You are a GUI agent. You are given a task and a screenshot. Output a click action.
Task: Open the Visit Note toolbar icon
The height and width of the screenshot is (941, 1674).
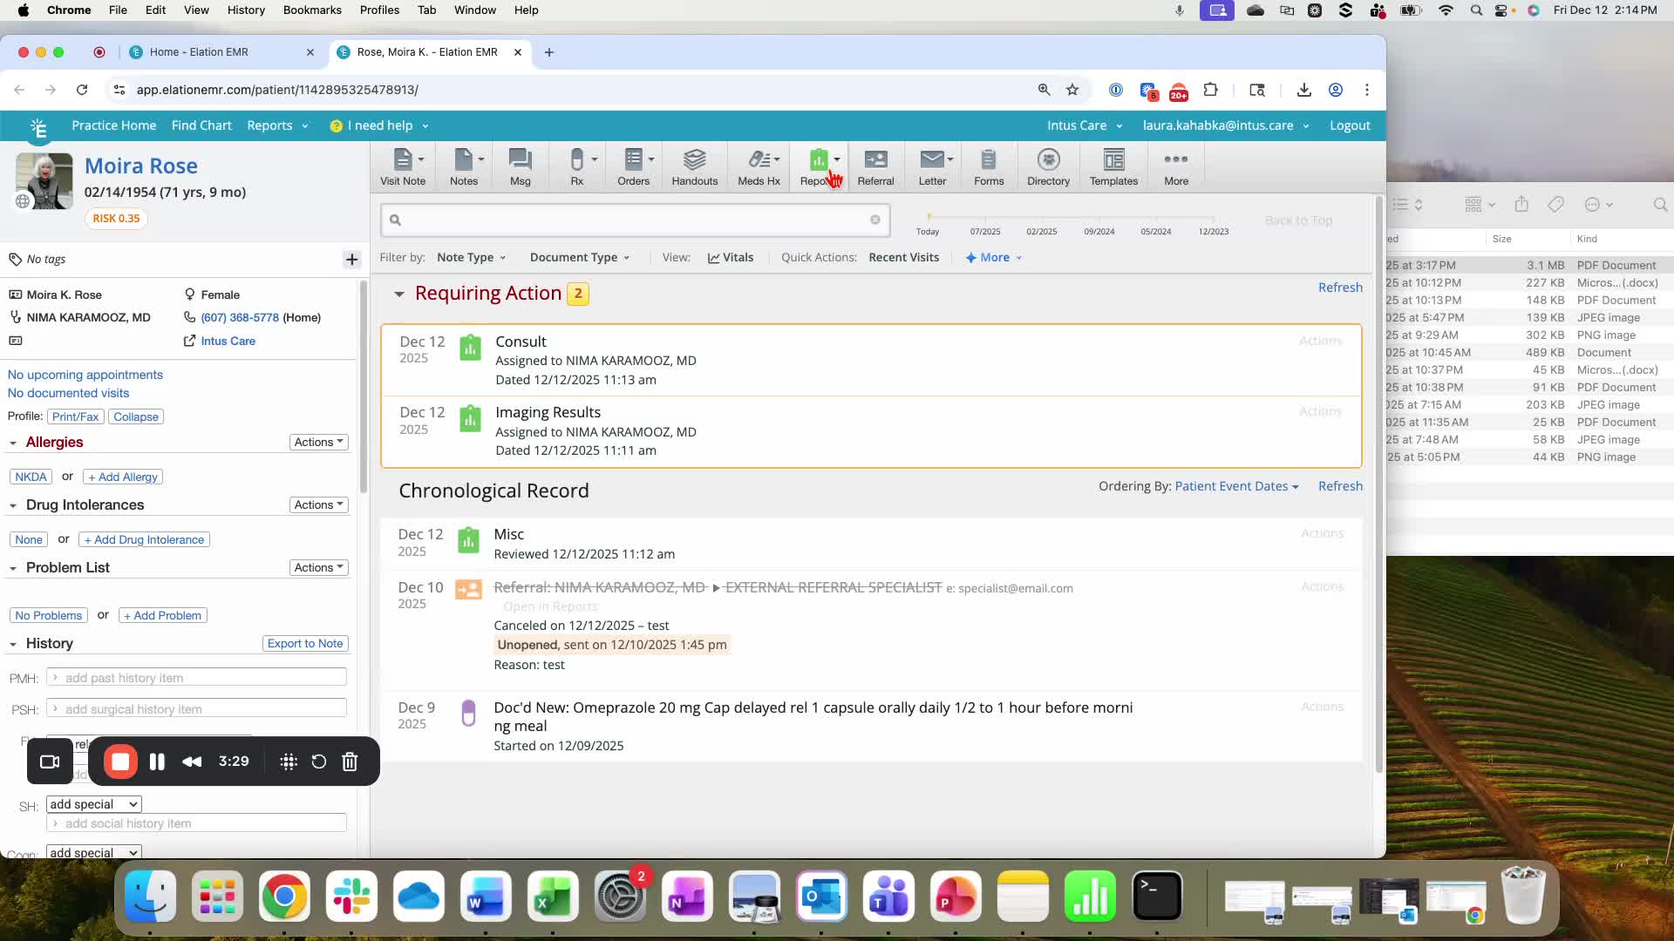(403, 166)
